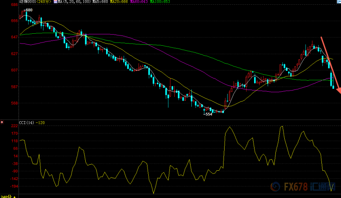Click the 686 price axis label
This screenshot has width=341, height=198.
click(14, 4)
